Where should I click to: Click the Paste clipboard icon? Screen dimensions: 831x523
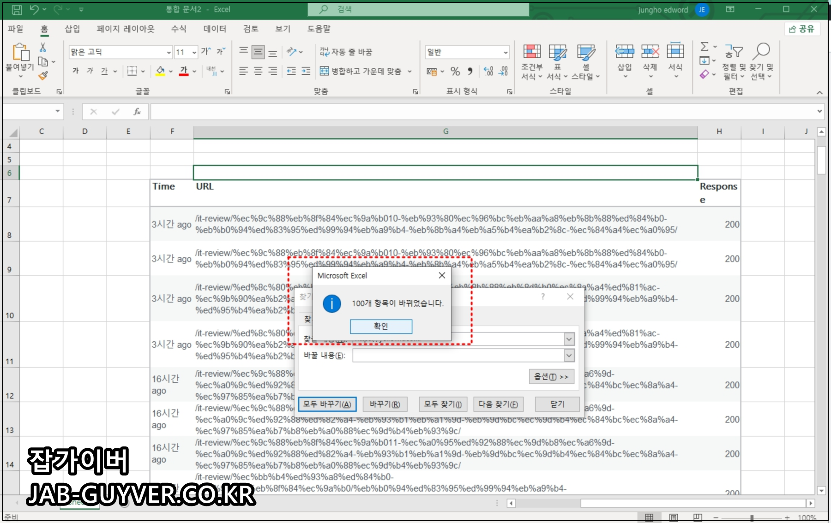click(20, 52)
